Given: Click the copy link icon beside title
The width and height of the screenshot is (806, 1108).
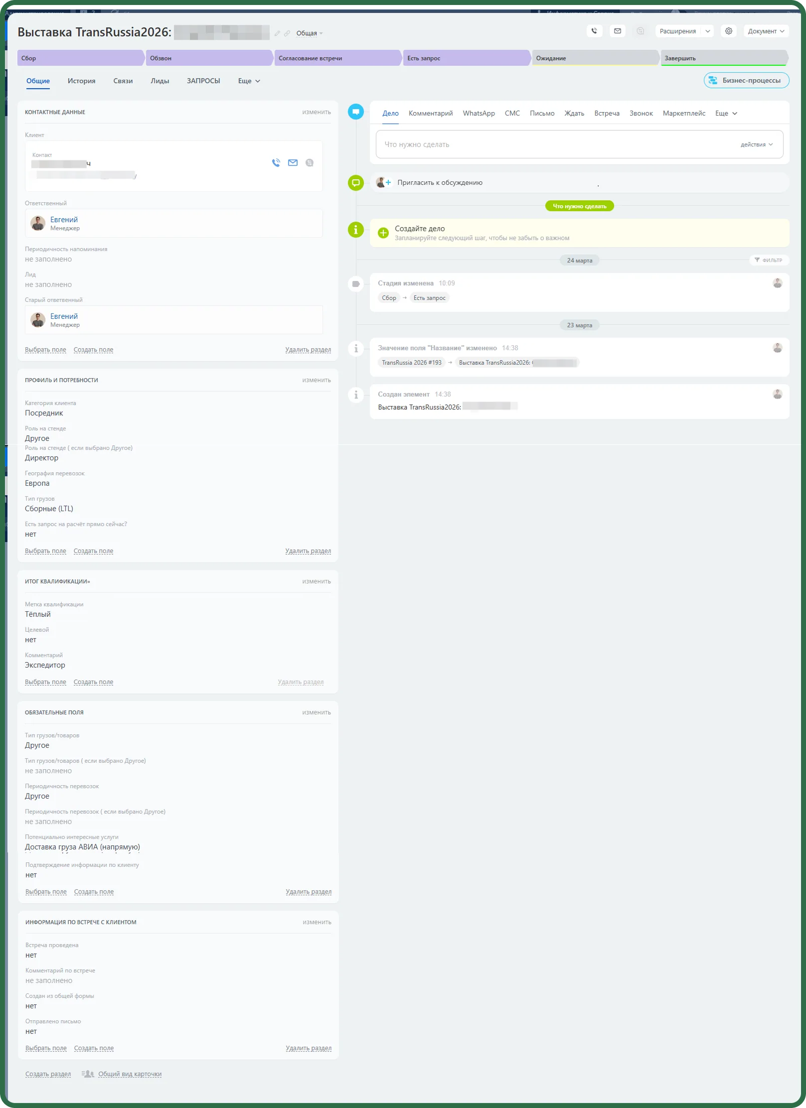Looking at the screenshot, I should click(x=287, y=33).
